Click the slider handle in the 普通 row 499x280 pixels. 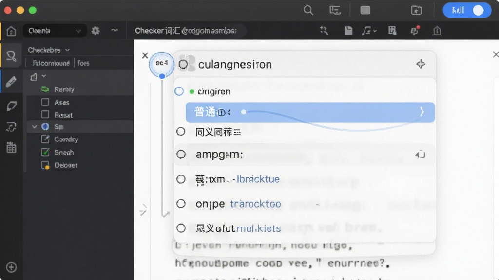[244, 112]
